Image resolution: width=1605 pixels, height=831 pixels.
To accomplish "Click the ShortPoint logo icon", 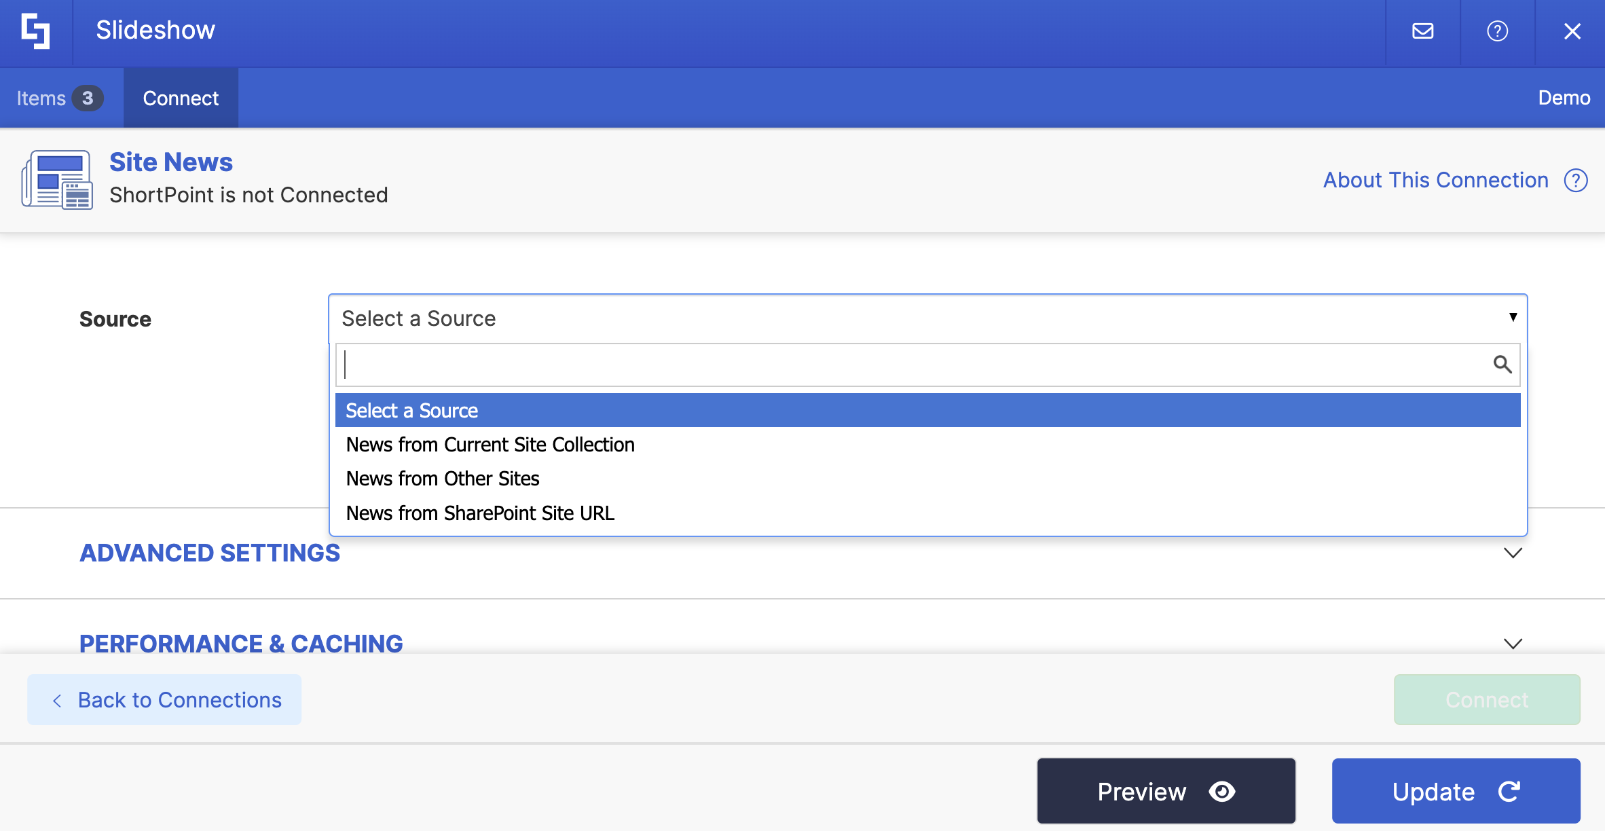I will coord(35,31).
